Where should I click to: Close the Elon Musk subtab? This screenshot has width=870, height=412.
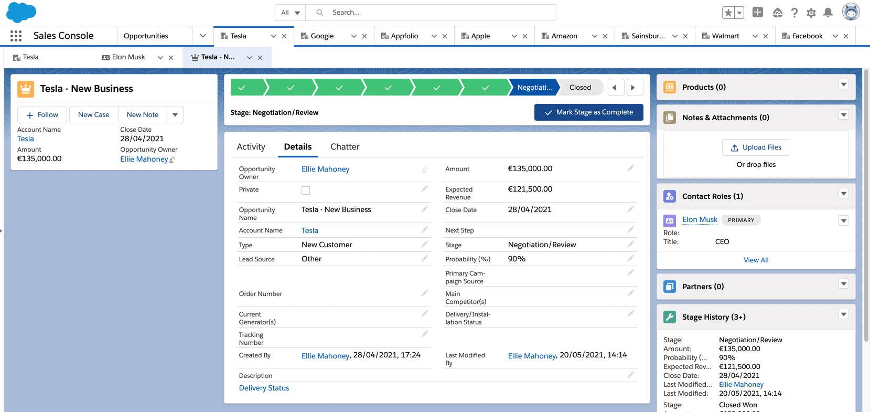tap(171, 58)
